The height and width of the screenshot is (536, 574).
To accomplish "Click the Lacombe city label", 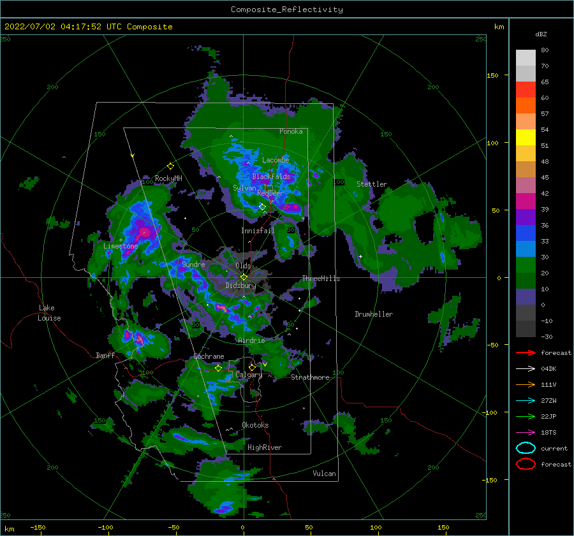I will pyautogui.click(x=276, y=160).
